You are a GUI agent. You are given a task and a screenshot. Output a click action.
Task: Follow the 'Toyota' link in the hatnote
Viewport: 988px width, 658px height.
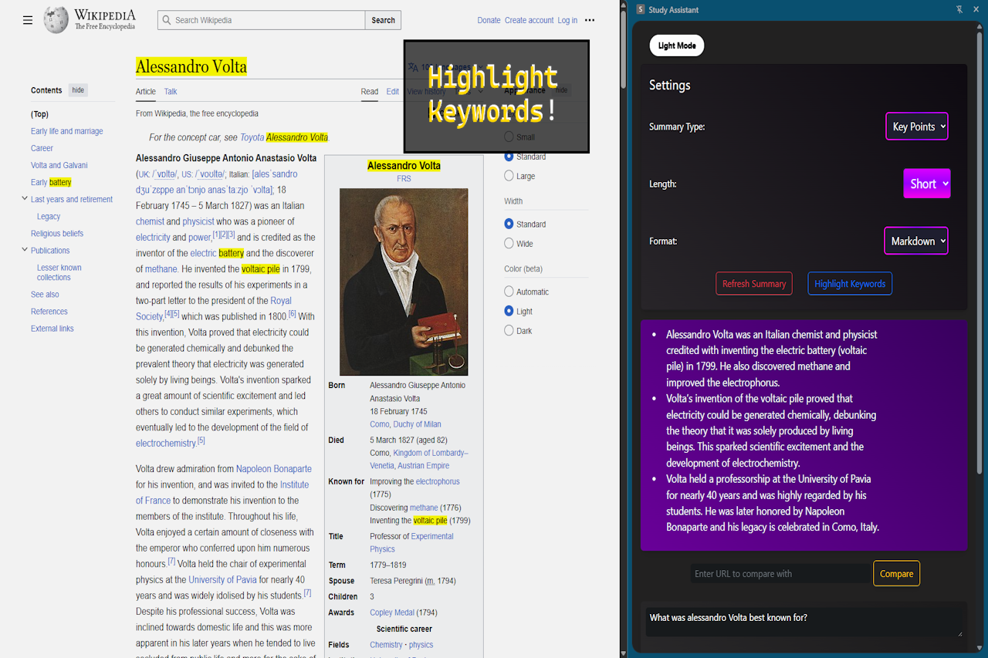(x=252, y=137)
